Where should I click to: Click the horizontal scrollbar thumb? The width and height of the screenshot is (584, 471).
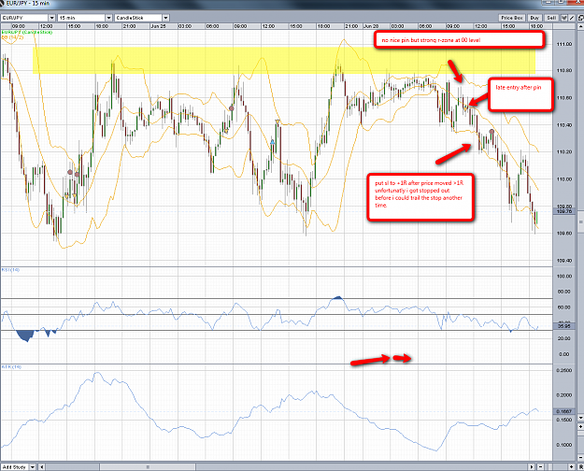pyautogui.click(x=148, y=467)
